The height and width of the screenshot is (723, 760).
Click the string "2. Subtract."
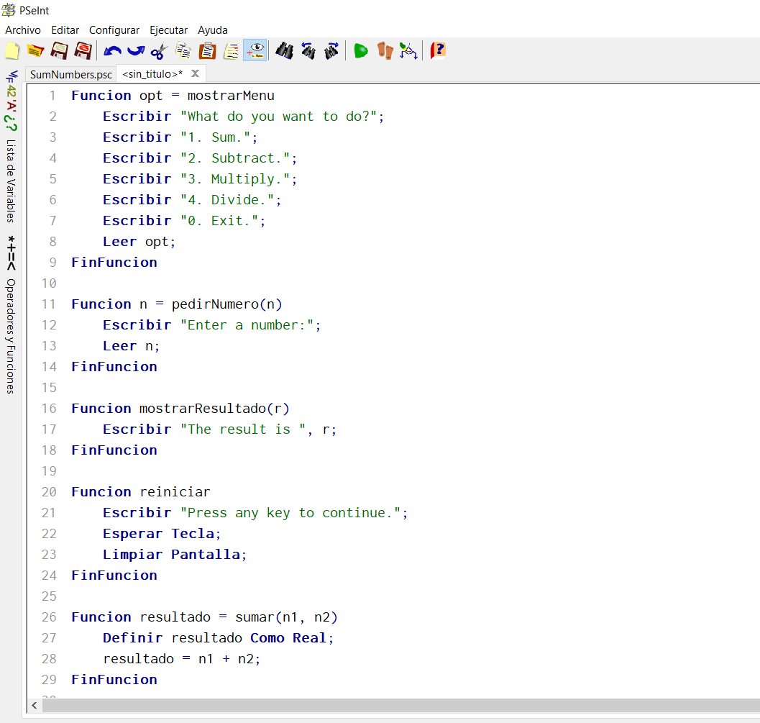[236, 158]
